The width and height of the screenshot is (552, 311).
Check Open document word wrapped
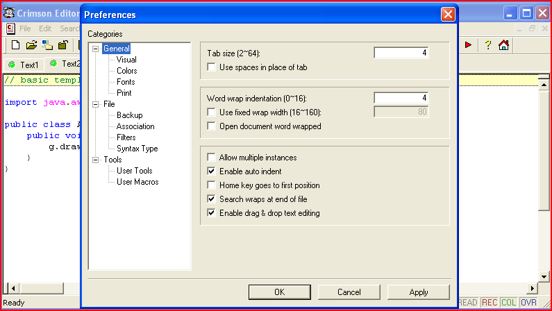tap(211, 126)
